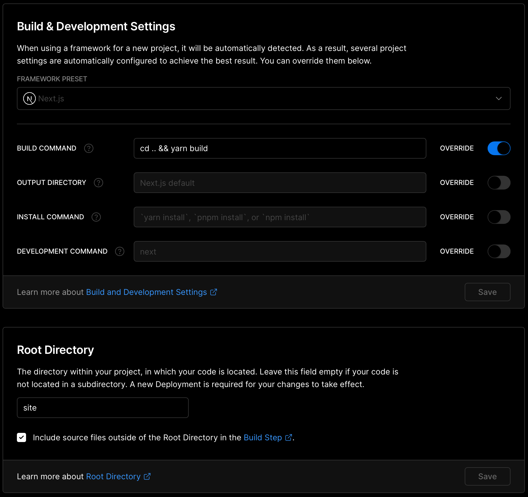Open the Framework Preset dropdown
This screenshot has height=497, width=528.
coord(263,98)
